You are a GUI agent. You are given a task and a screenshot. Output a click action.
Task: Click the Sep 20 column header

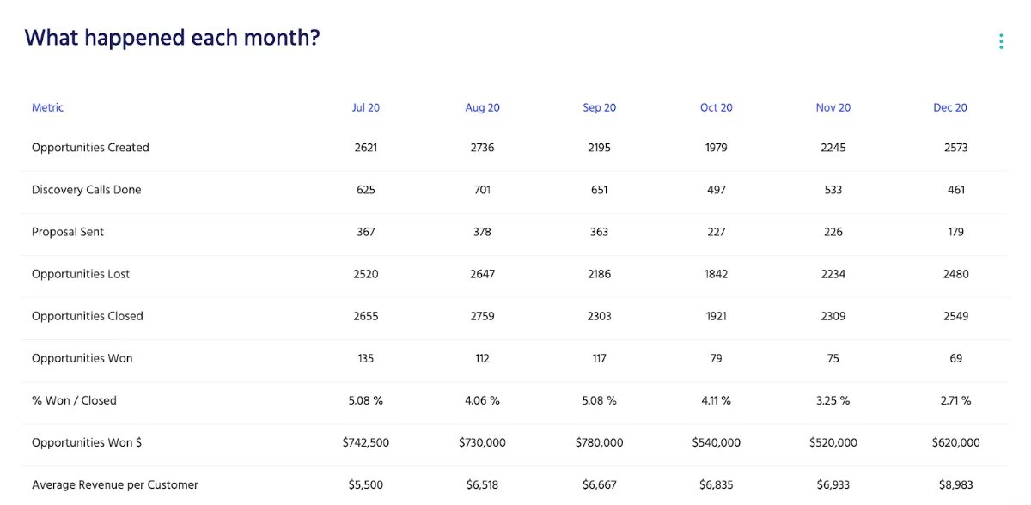tap(600, 107)
